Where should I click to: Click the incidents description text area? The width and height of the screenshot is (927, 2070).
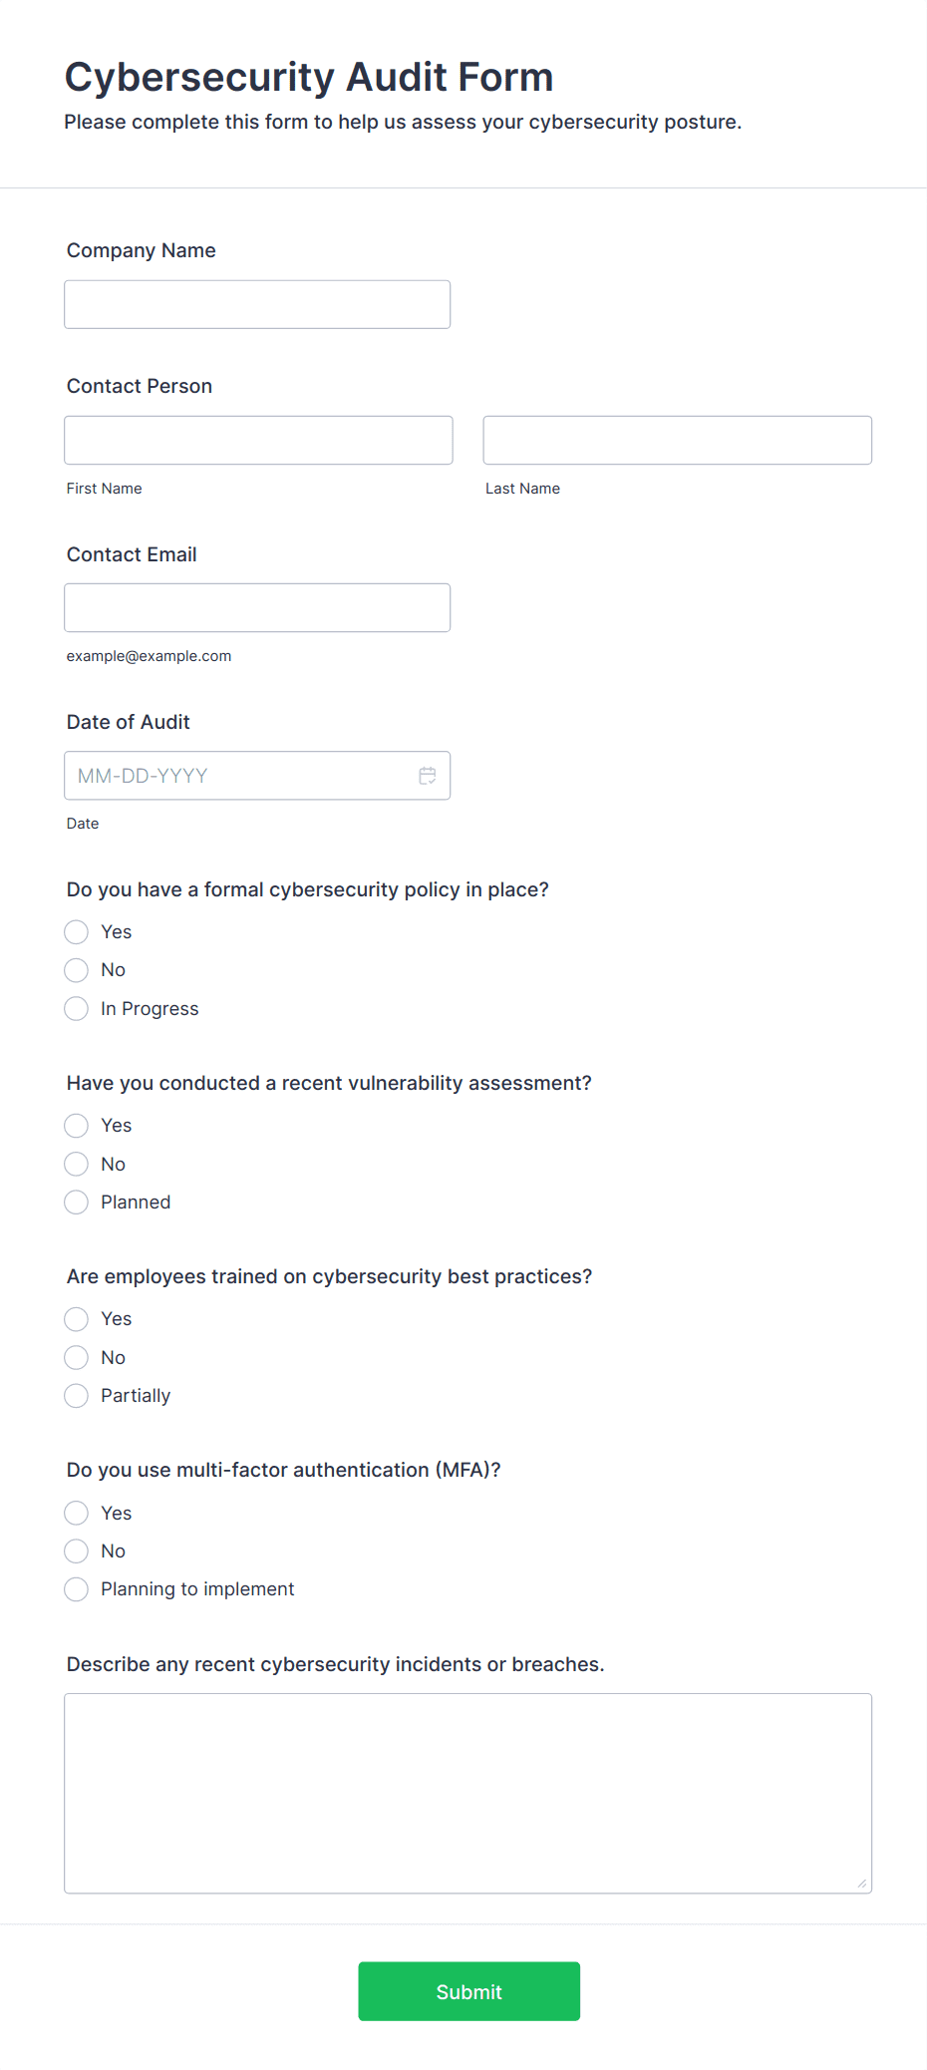pos(468,1793)
